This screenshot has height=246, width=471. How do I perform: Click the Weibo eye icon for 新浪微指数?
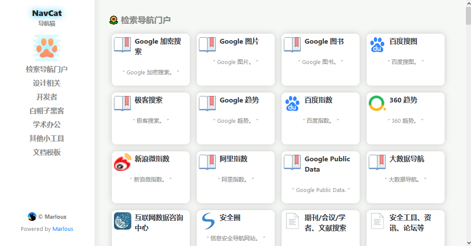click(123, 162)
